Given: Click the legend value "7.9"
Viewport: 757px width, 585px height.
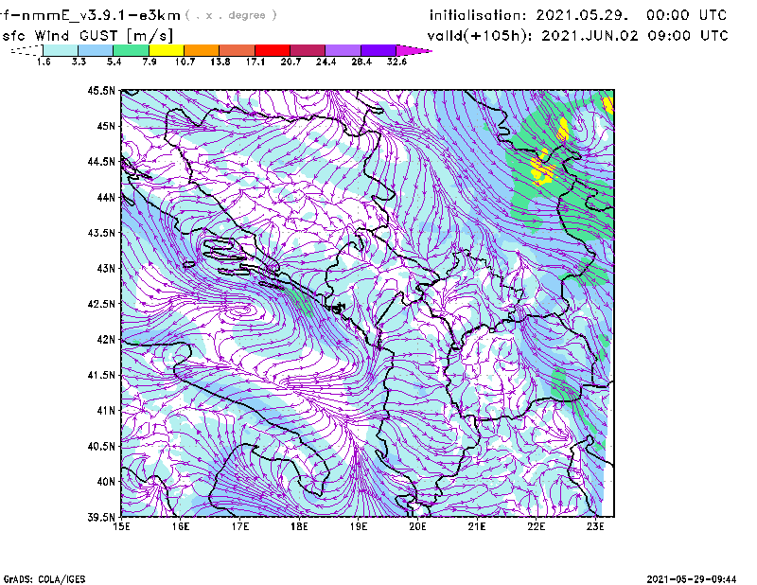Looking at the screenshot, I should (x=150, y=62).
